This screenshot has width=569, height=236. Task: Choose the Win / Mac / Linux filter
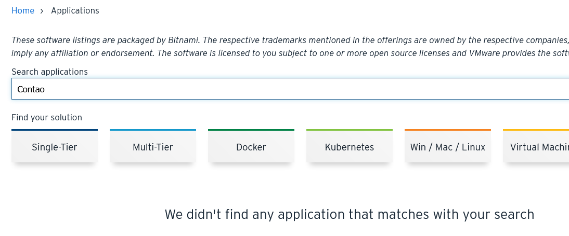(448, 147)
